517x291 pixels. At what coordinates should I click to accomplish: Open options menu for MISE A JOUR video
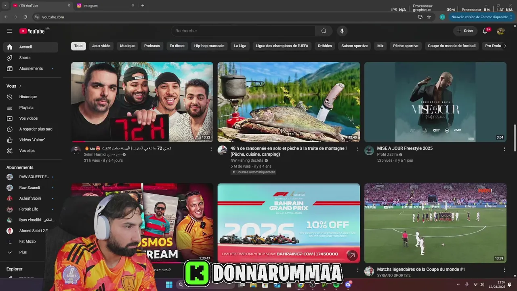tap(504, 149)
